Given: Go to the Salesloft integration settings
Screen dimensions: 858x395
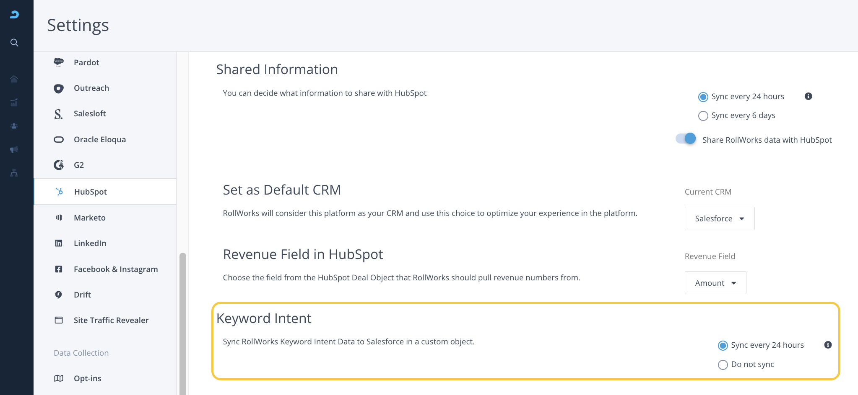Looking at the screenshot, I should click(90, 114).
